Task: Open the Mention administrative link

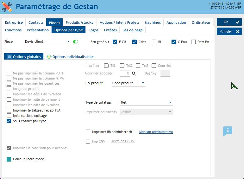Action: (156, 132)
